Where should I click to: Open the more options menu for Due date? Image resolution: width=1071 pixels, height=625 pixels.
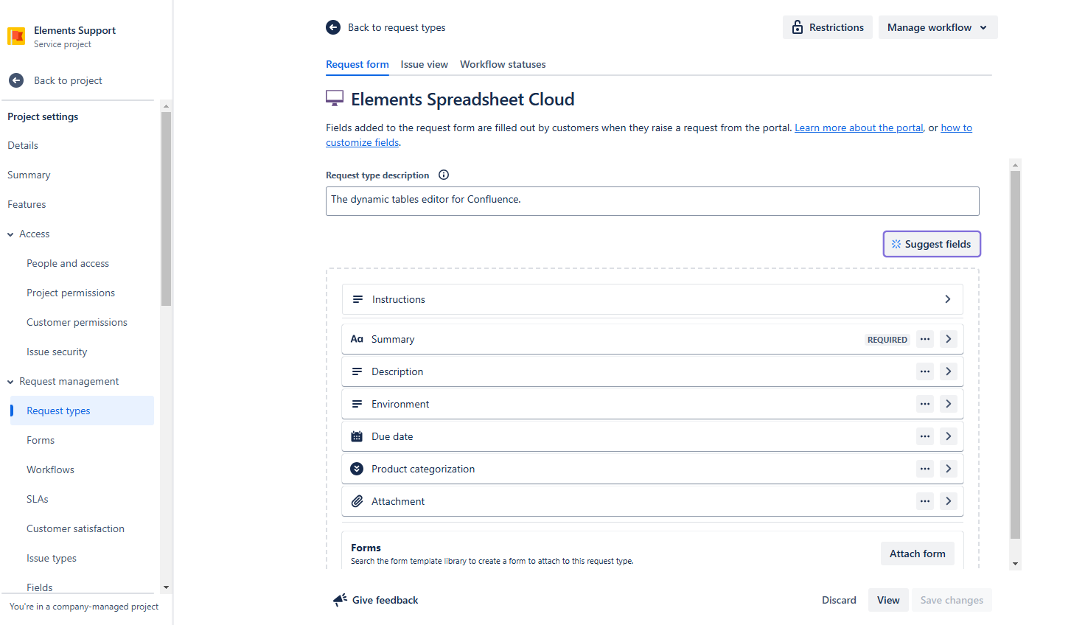pyautogui.click(x=925, y=436)
